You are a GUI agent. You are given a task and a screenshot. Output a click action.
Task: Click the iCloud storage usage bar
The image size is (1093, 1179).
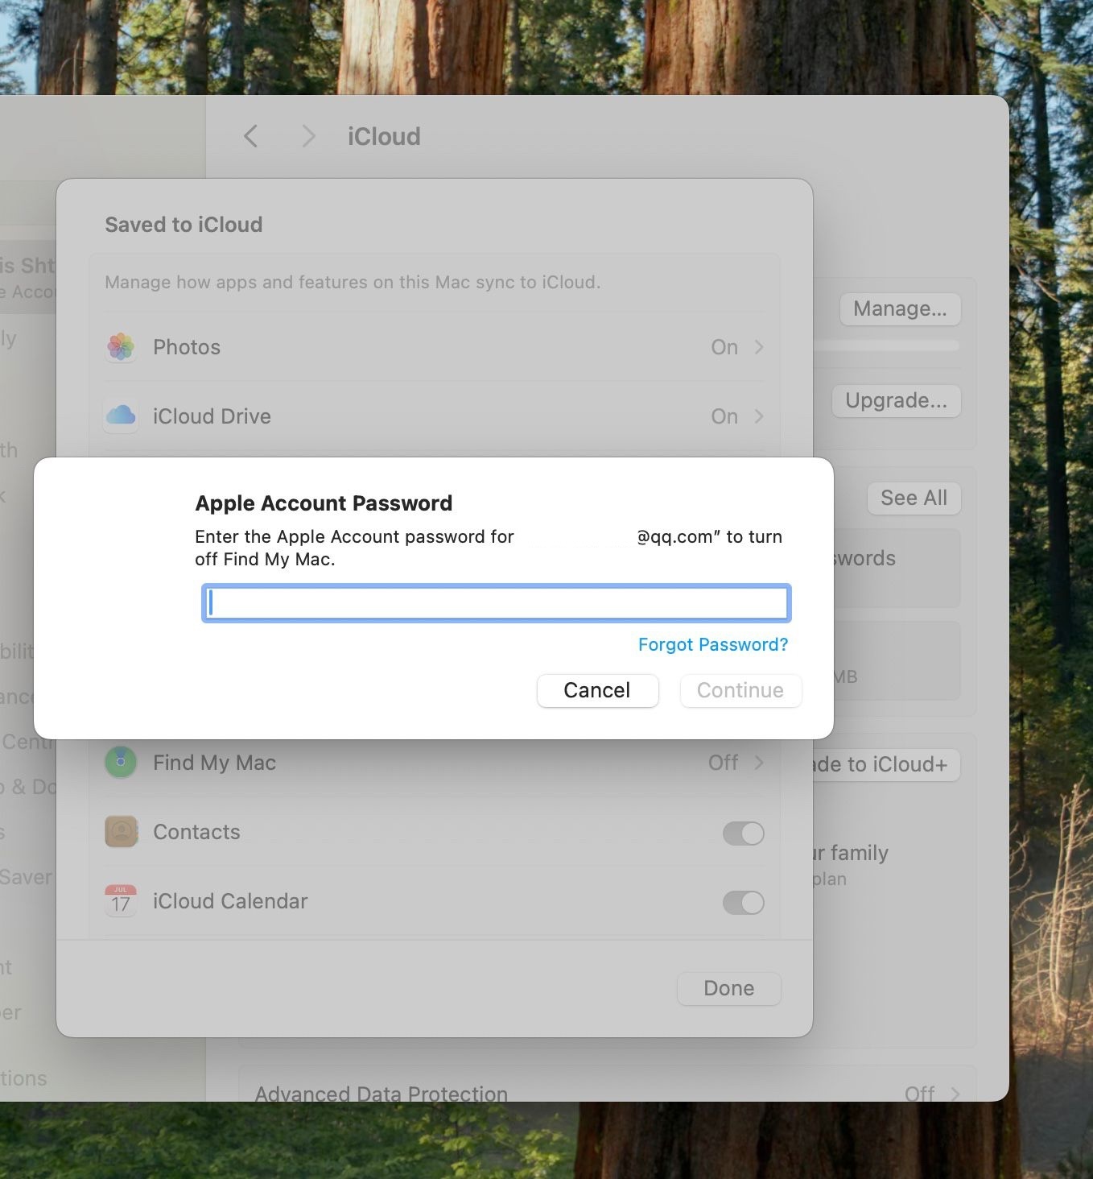click(x=886, y=345)
